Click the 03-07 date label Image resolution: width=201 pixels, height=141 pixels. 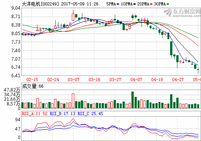73,80
